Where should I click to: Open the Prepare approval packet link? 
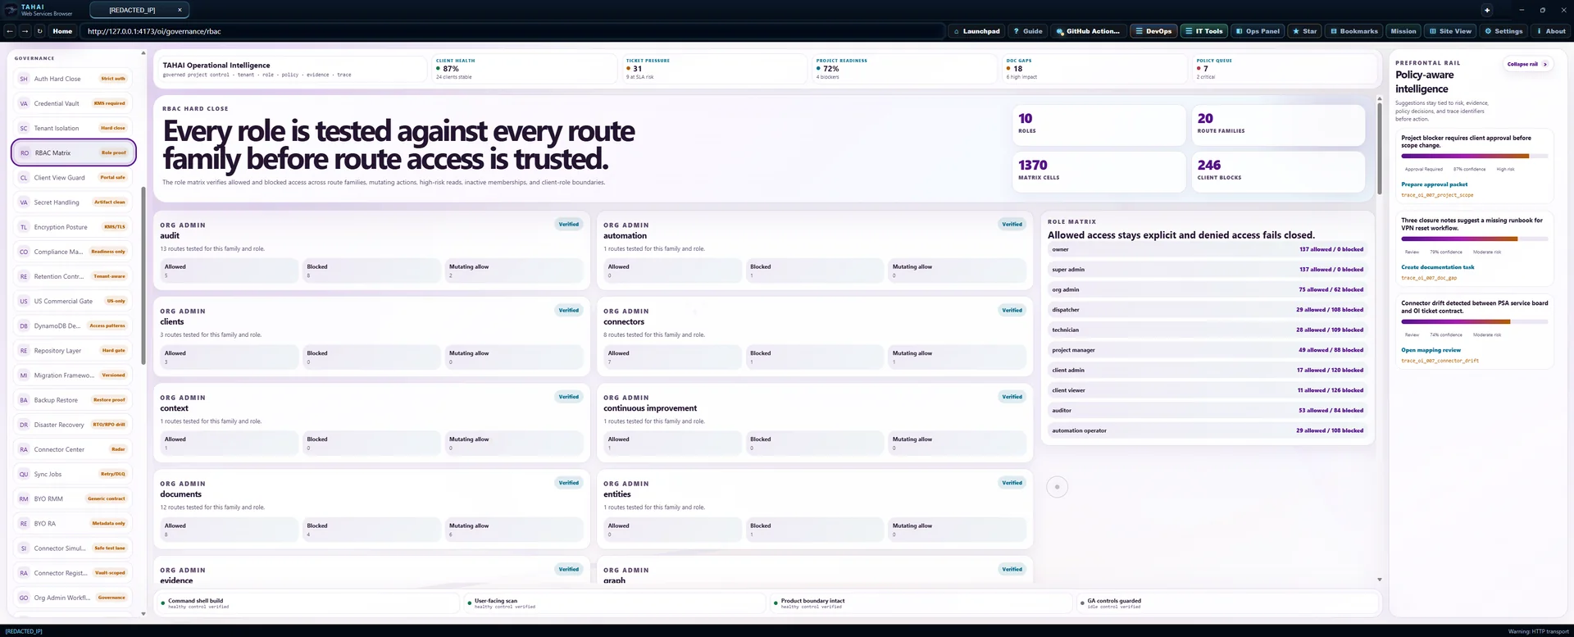click(x=1434, y=184)
